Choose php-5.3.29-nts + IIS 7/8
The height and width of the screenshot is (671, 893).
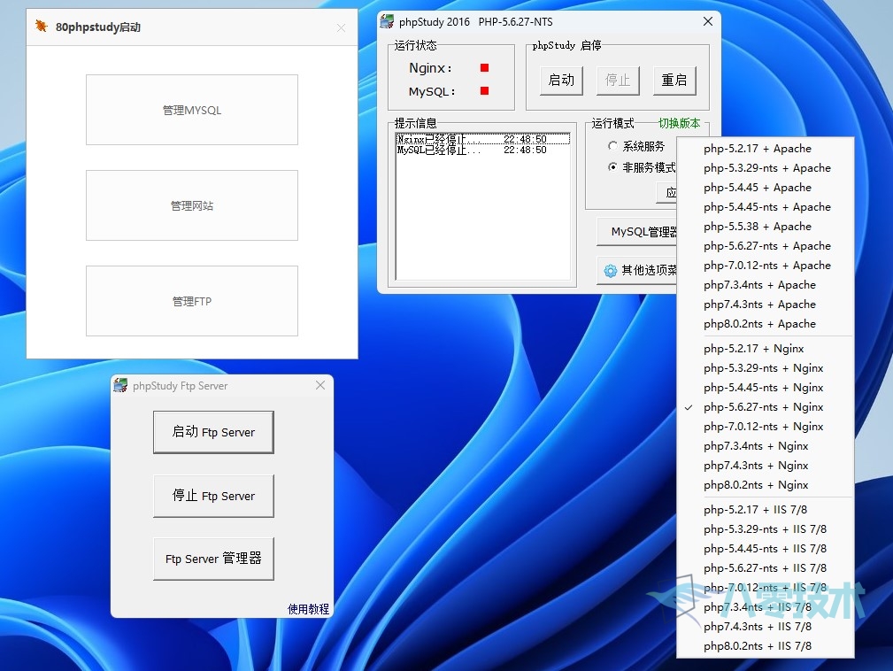click(766, 529)
